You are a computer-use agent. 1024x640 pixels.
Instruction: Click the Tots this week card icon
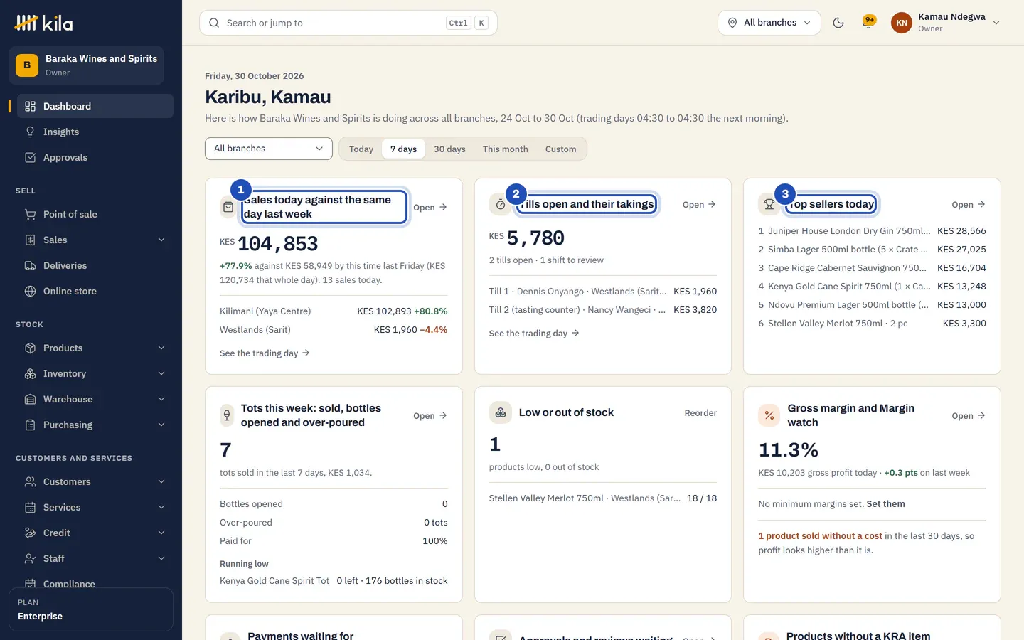(227, 415)
